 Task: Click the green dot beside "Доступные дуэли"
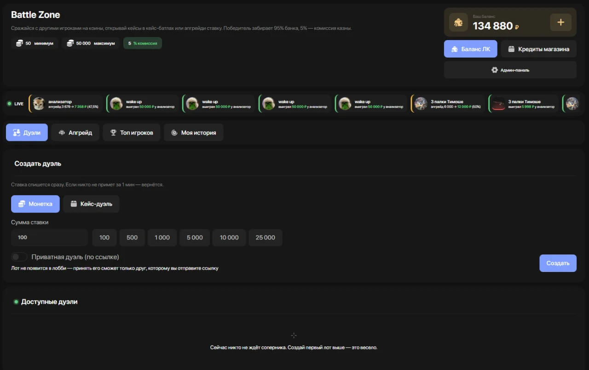(x=16, y=302)
